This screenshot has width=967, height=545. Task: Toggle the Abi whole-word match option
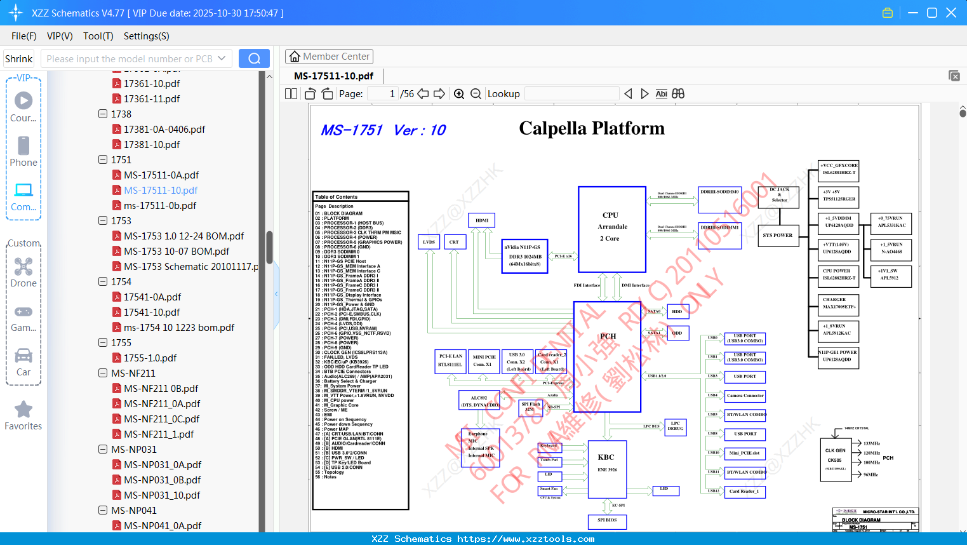coord(661,93)
